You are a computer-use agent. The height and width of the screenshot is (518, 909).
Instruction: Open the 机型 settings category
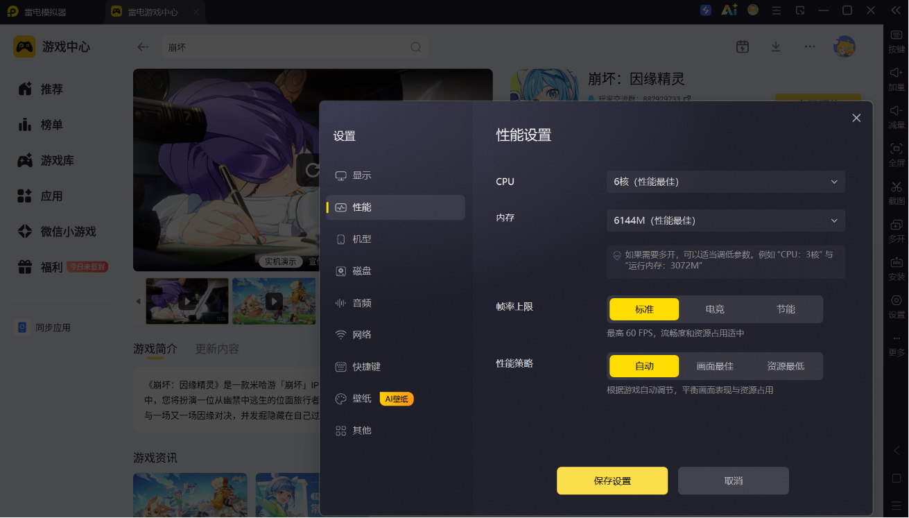point(395,239)
